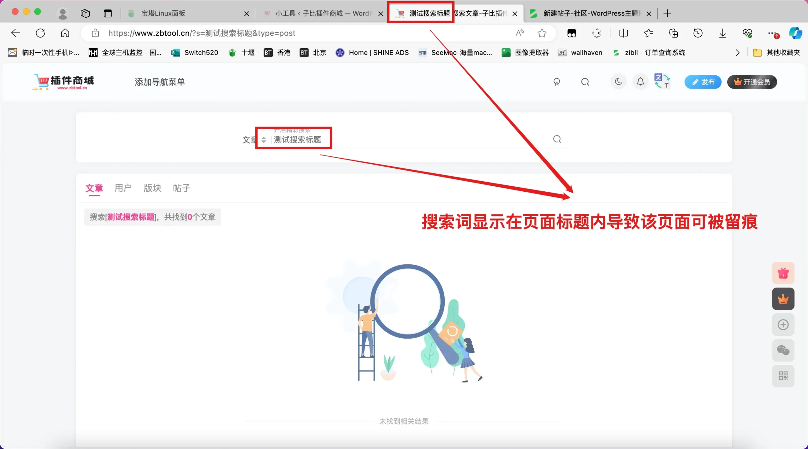
Task: Open the browser profile avatar
Action: [x=62, y=13]
